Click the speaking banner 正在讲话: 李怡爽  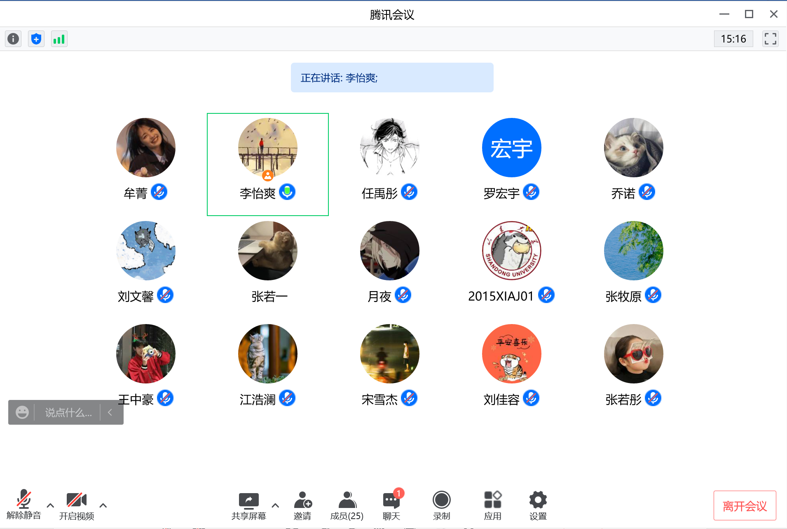click(392, 78)
